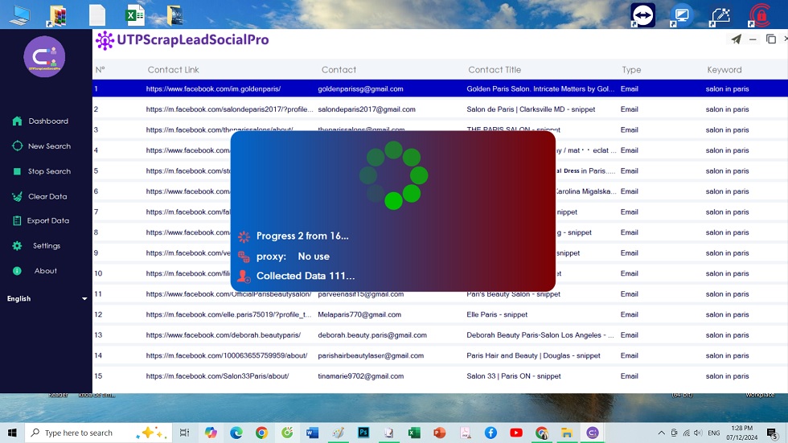
Task: Open Google Chrome from the taskbar
Action: [x=261, y=433]
